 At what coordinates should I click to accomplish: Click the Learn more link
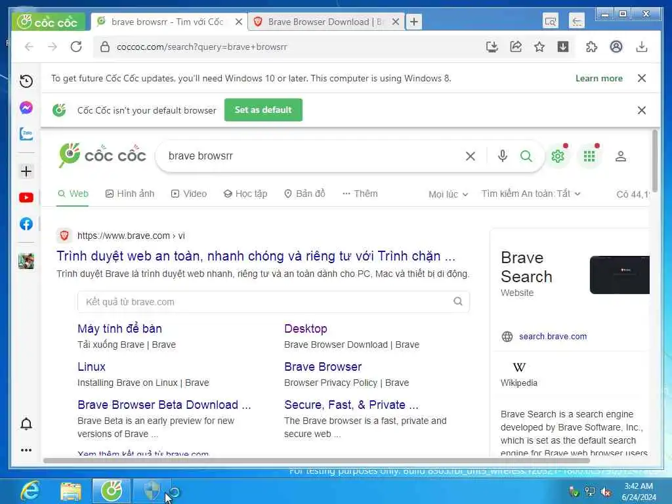(x=598, y=78)
